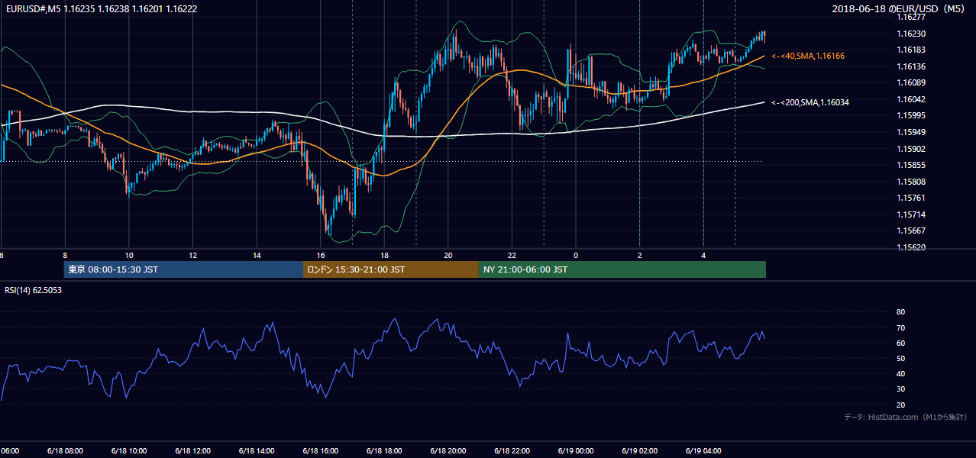The image size is (976, 458).
Task: Click price level 1.15714 on the axis
Action: click(911, 214)
